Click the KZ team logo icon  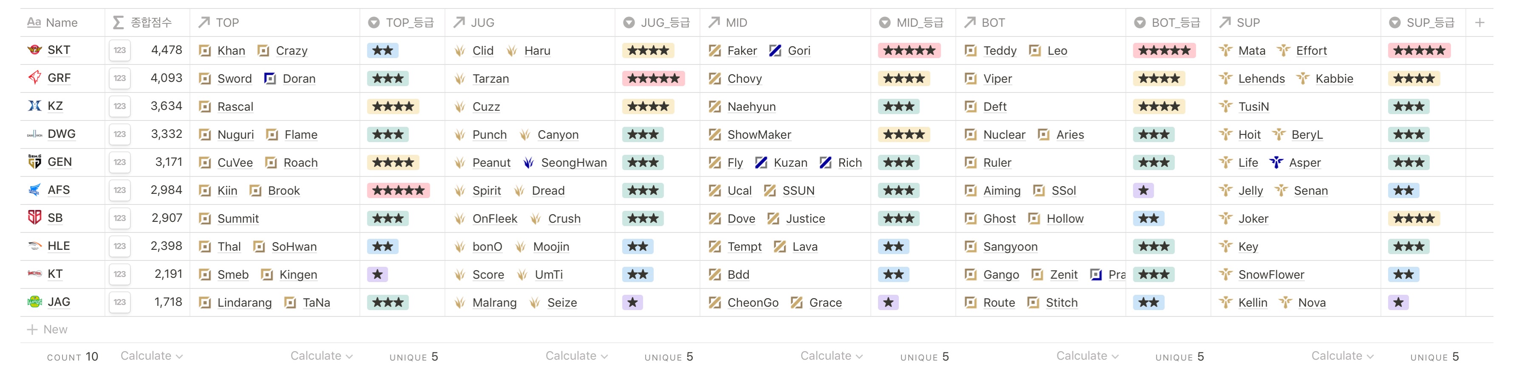(x=35, y=106)
